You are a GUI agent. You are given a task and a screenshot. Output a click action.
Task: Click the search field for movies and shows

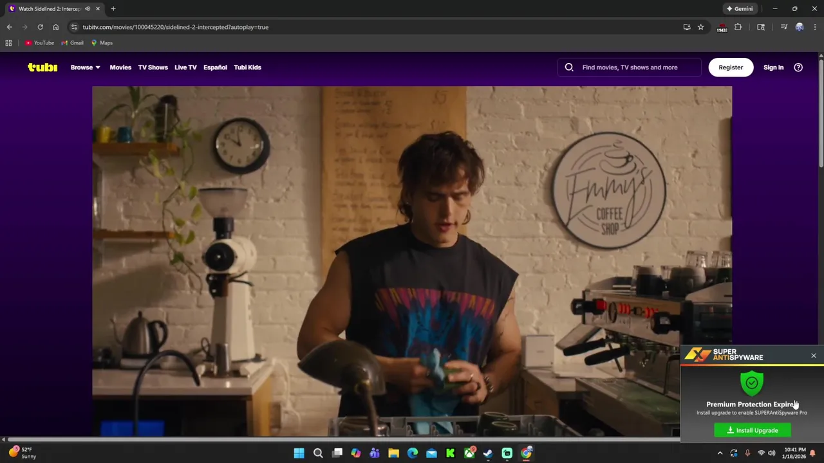click(x=630, y=67)
